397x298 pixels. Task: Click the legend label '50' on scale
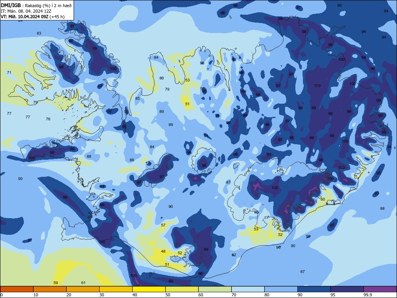click(x=168, y=295)
